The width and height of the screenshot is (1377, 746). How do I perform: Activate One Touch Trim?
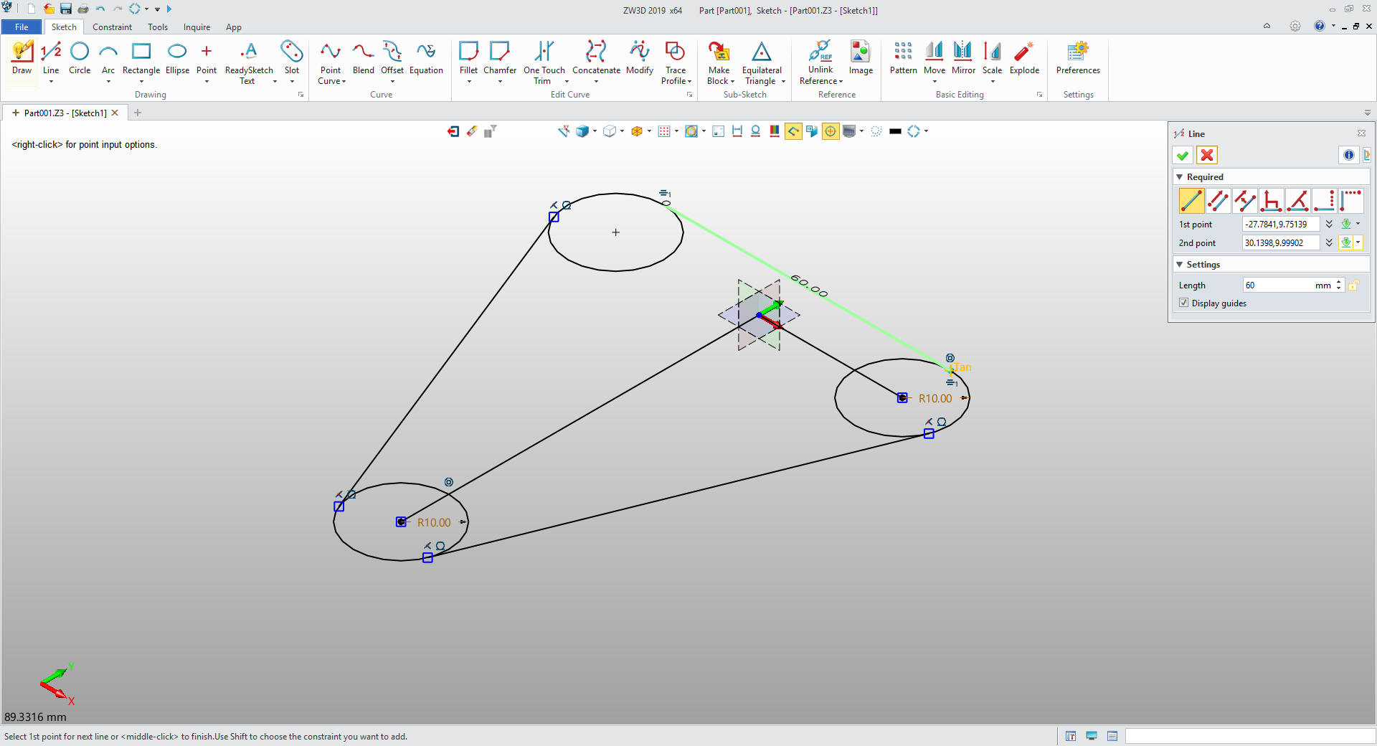tap(544, 63)
